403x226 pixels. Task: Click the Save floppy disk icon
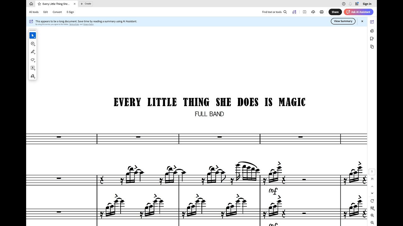coord(304,12)
